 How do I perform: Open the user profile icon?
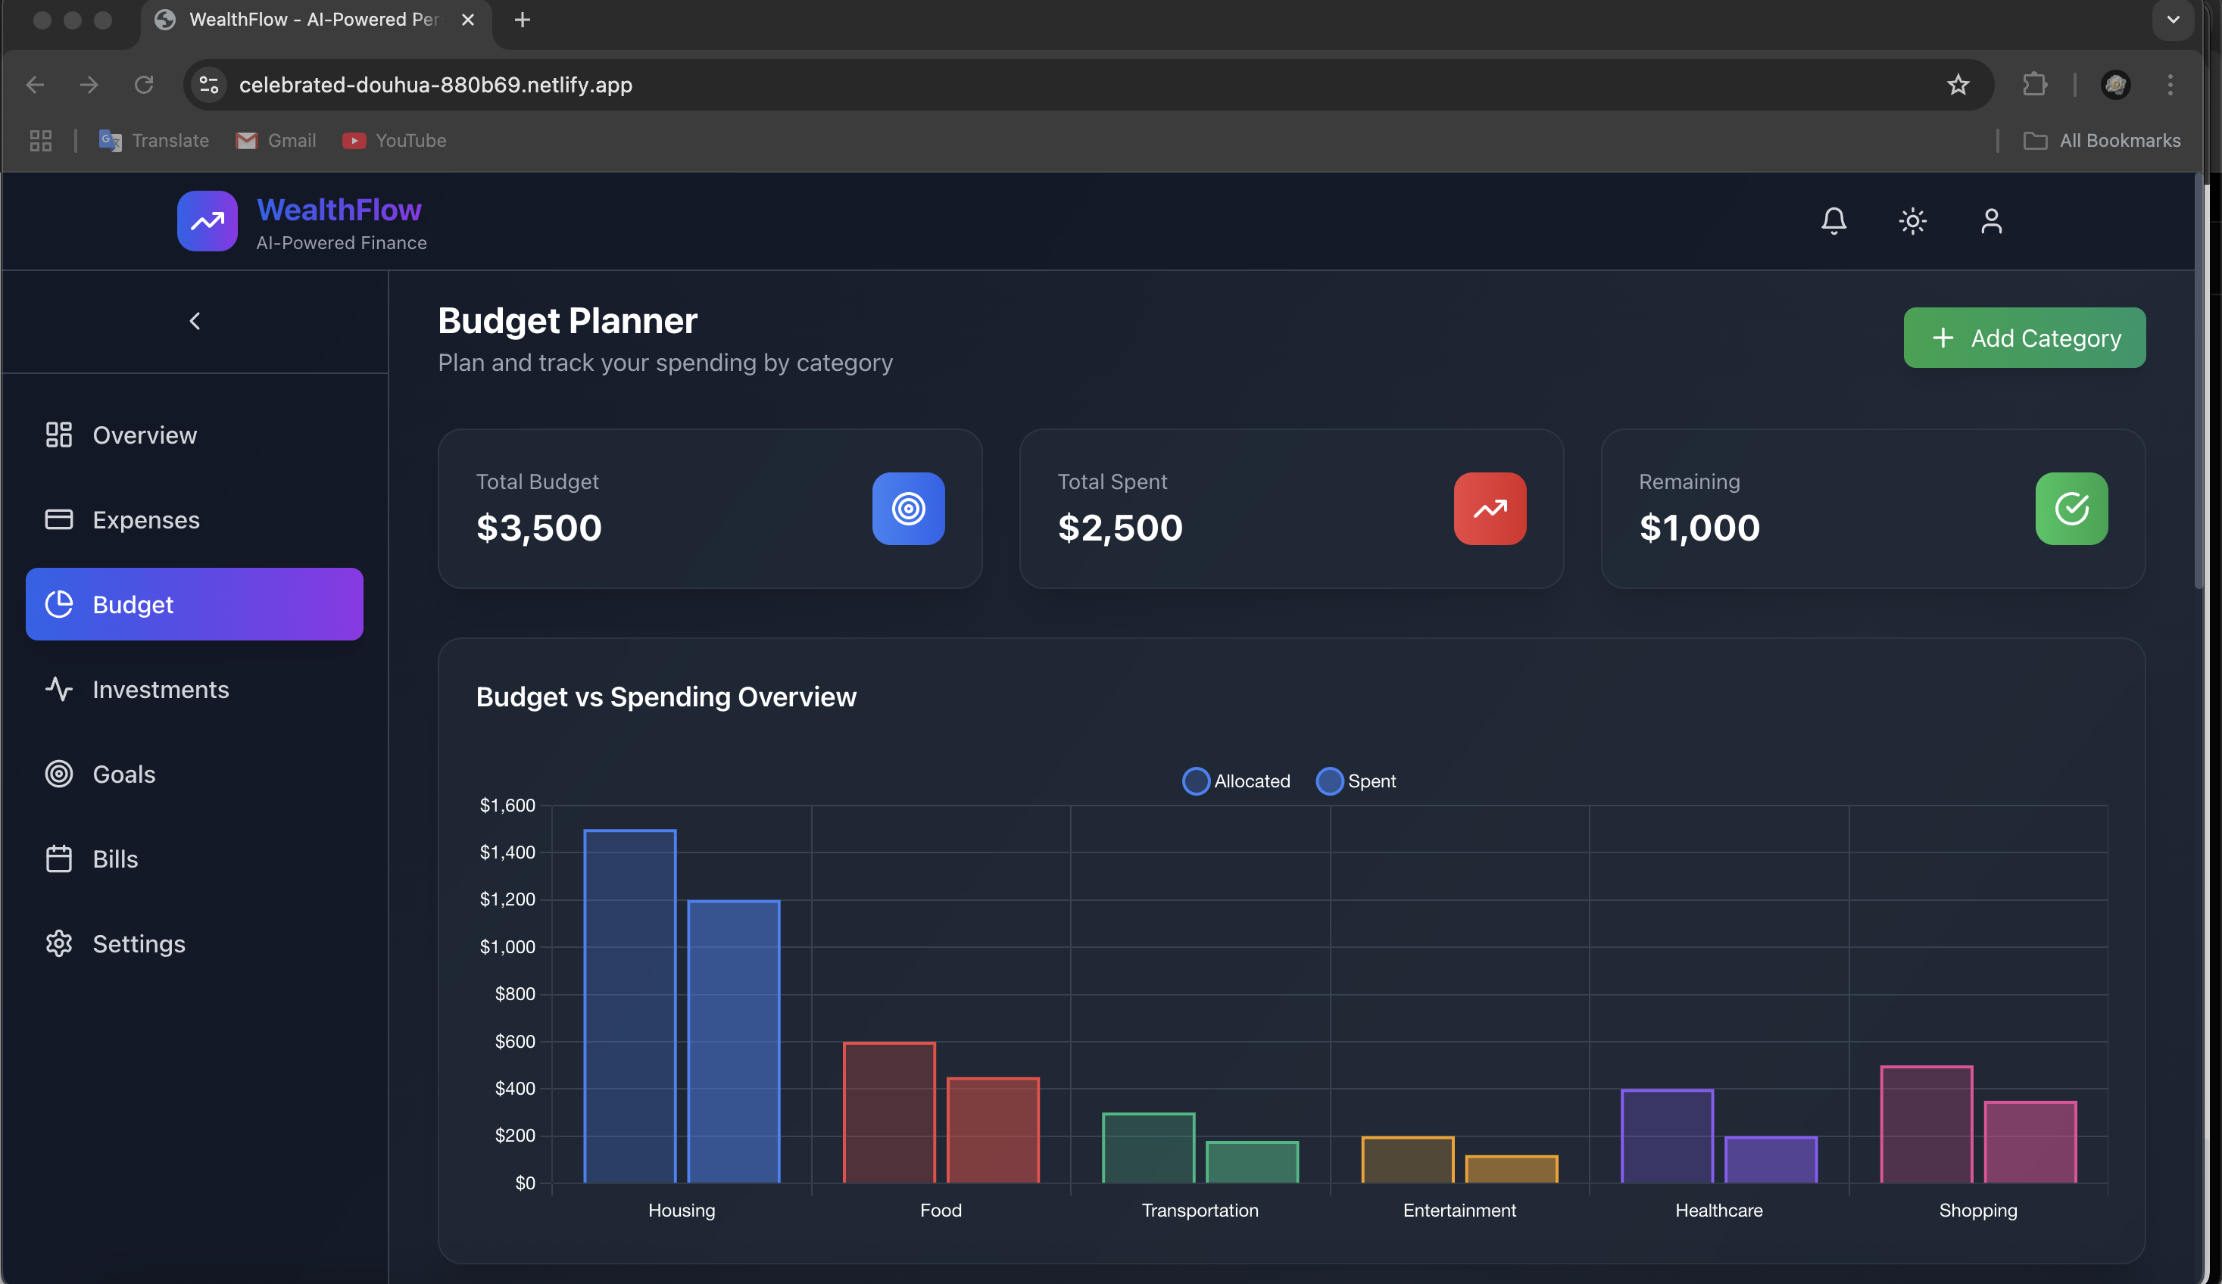(x=1991, y=220)
